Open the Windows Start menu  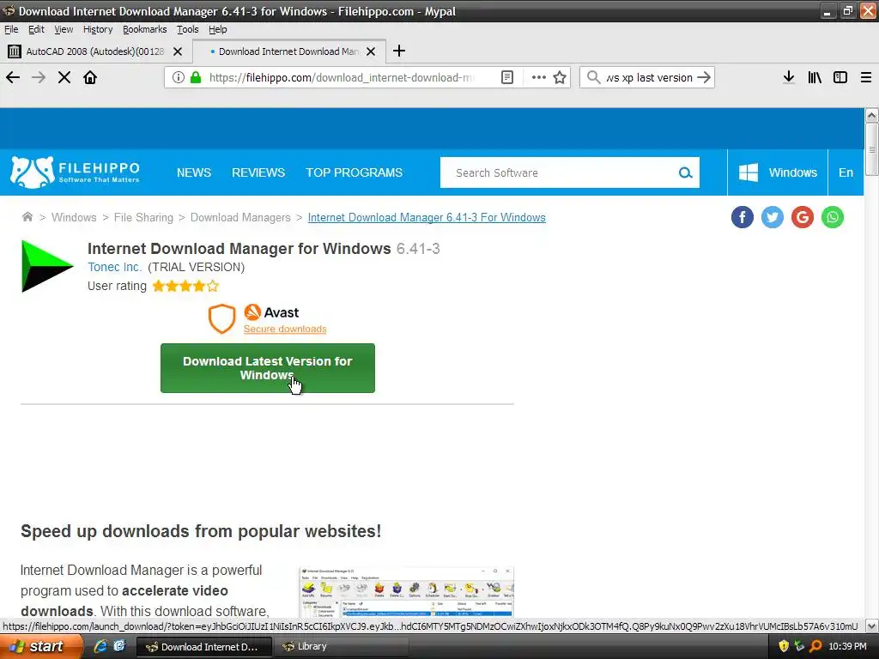click(x=40, y=646)
